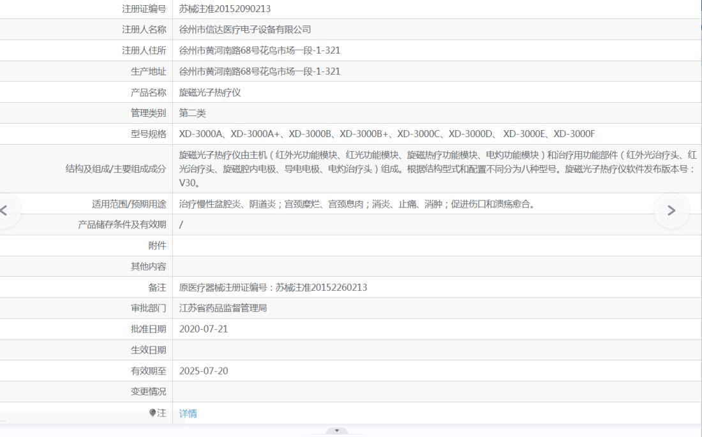Open the 详情 details link
702x437 pixels.
pyautogui.click(x=188, y=413)
